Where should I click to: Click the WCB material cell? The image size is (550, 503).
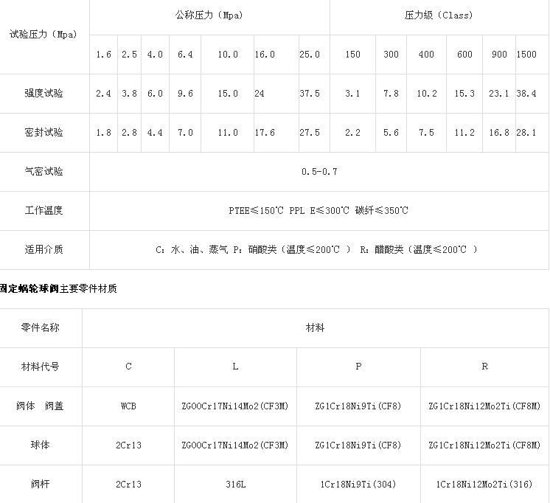[128, 406]
